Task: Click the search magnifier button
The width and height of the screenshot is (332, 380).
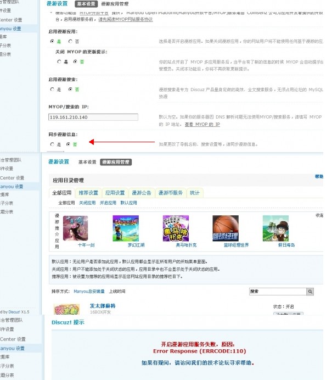Action: point(310,292)
